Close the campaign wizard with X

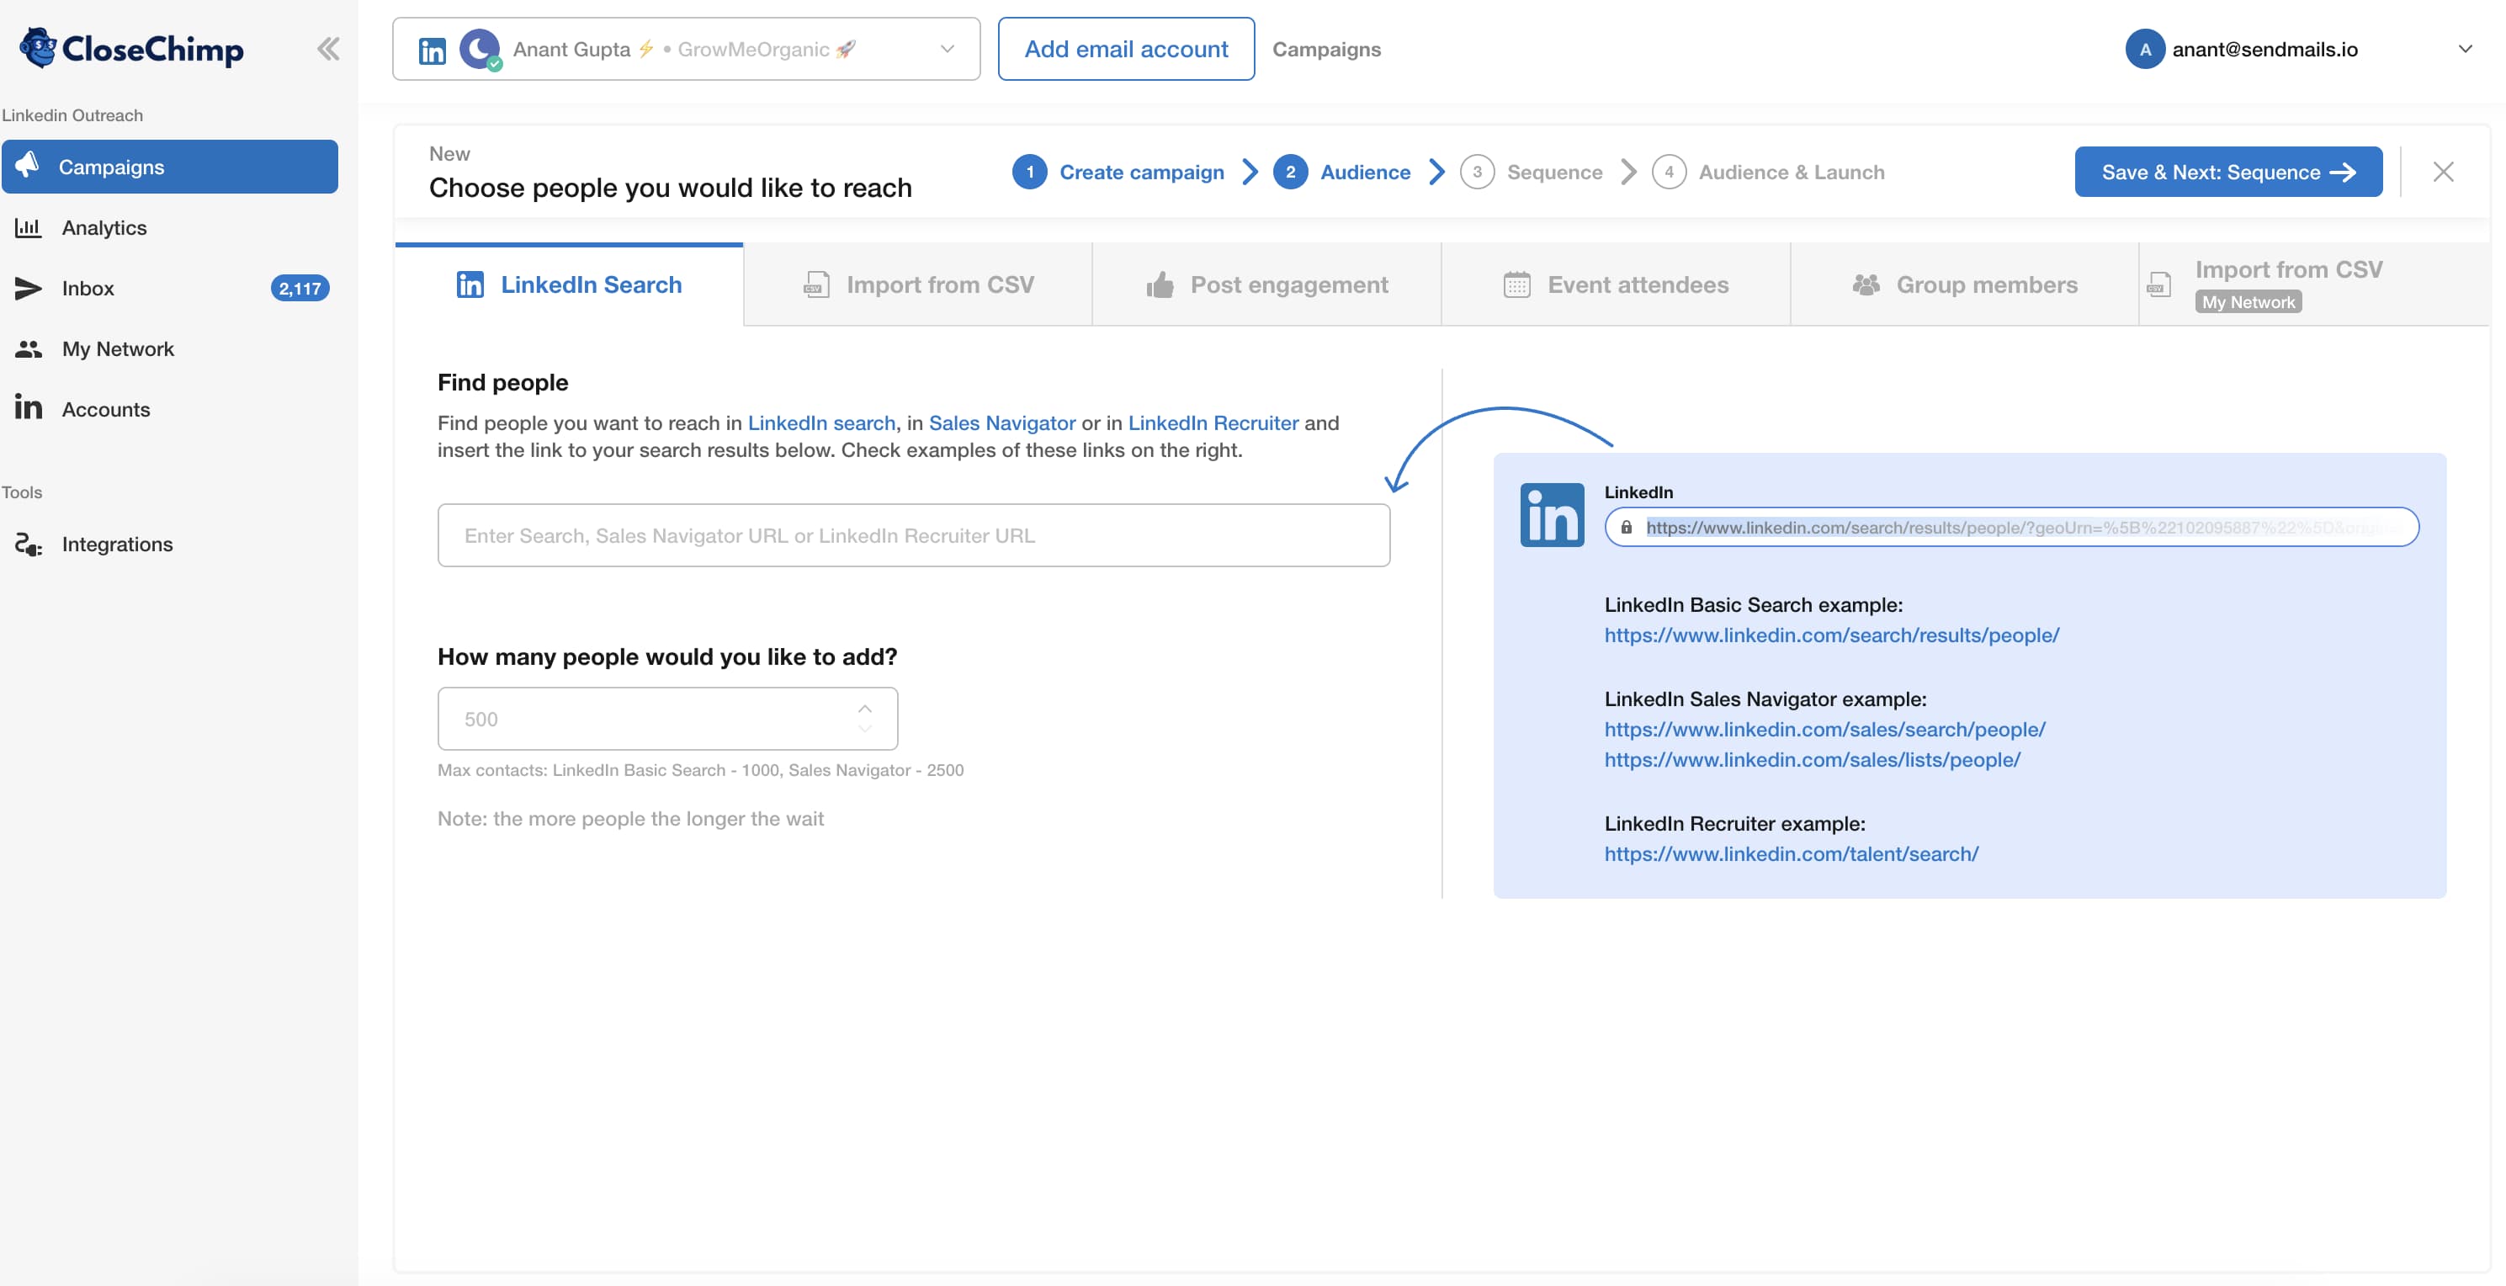pyautogui.click(x=2443, y=173)
